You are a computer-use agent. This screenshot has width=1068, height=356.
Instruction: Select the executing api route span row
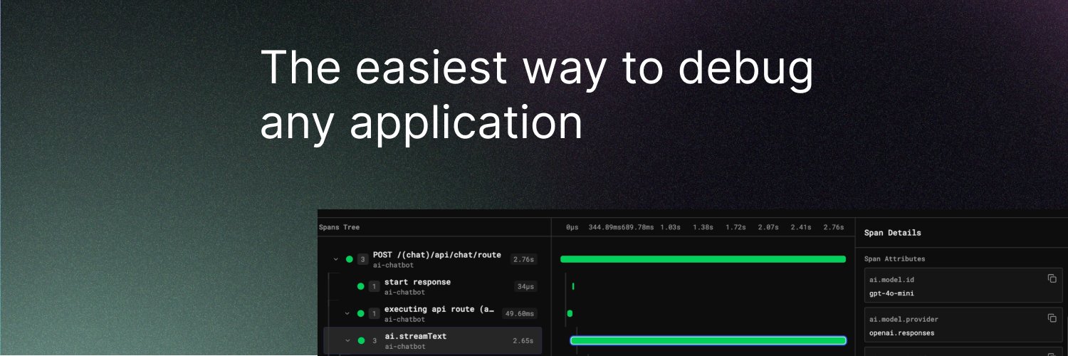(433, 313)
